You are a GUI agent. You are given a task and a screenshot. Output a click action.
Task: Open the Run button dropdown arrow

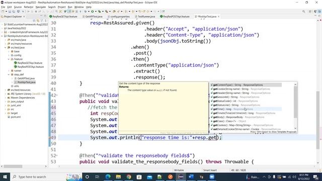click(x=95, y=12)
